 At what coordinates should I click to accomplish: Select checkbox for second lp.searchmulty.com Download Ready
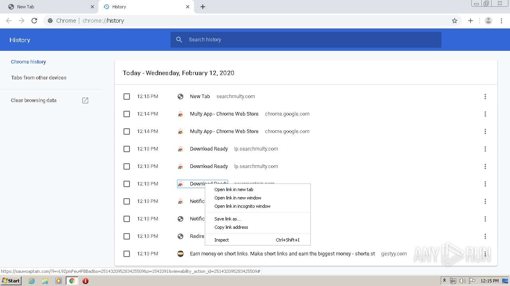[x=127, y=166]
